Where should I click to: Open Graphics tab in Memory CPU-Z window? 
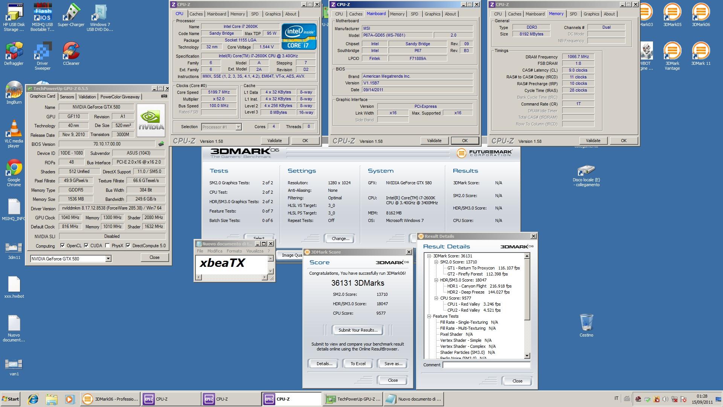(591, 14)
